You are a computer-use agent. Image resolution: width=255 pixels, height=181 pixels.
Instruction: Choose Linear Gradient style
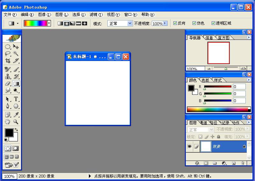click(x=60, y=23)
